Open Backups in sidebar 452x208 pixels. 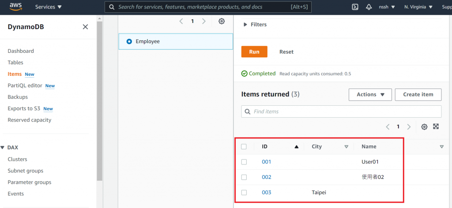point(18,97)
